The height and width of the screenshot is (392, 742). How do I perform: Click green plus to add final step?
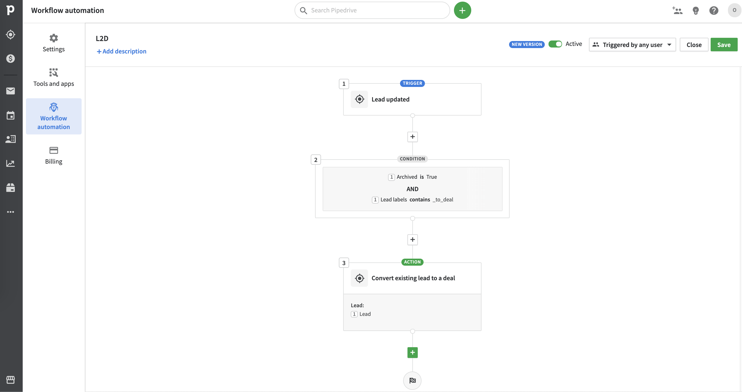(x=413, y=352)
